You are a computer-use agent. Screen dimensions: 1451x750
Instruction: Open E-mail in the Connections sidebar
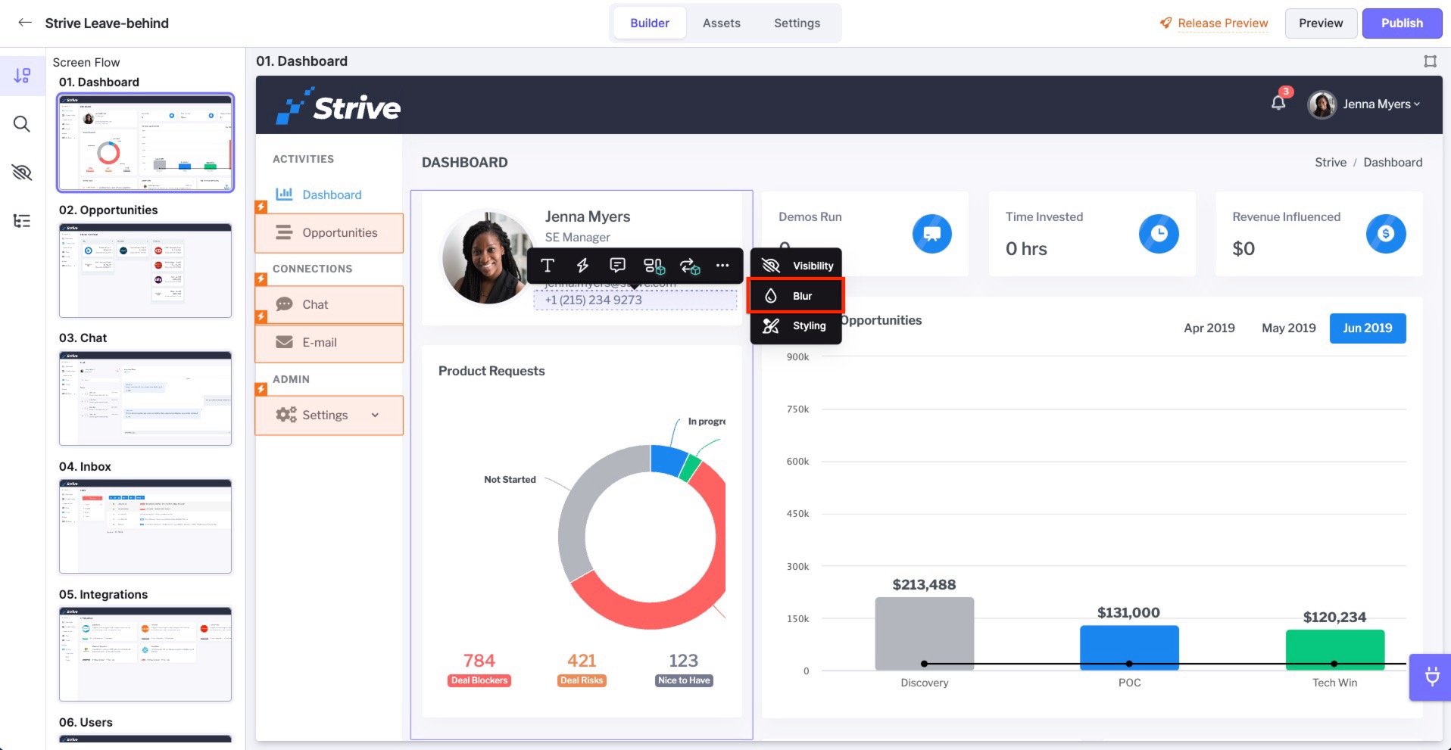click(329, 342)
